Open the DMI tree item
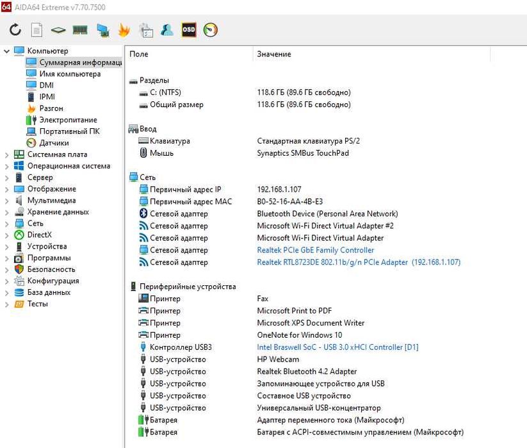Image resolution: width=527 pixels, height=448 pixels. pos(46,85)
